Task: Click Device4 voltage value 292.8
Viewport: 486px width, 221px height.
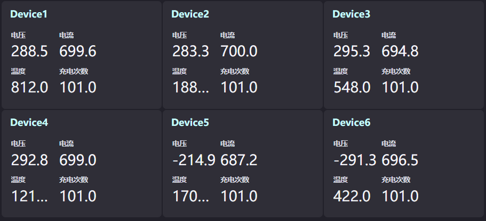Action: [29, 160]
